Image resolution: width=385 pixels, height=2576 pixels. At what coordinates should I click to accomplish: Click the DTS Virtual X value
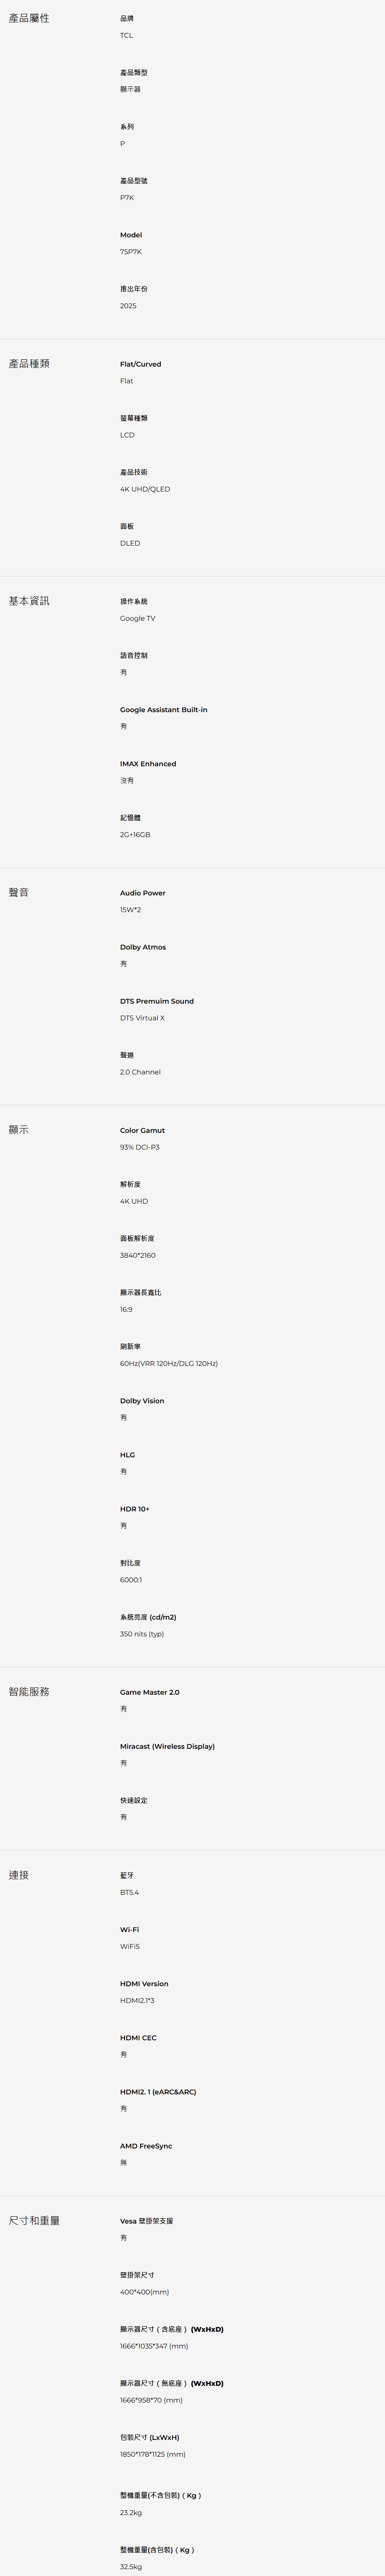(x=142, y=1018)
